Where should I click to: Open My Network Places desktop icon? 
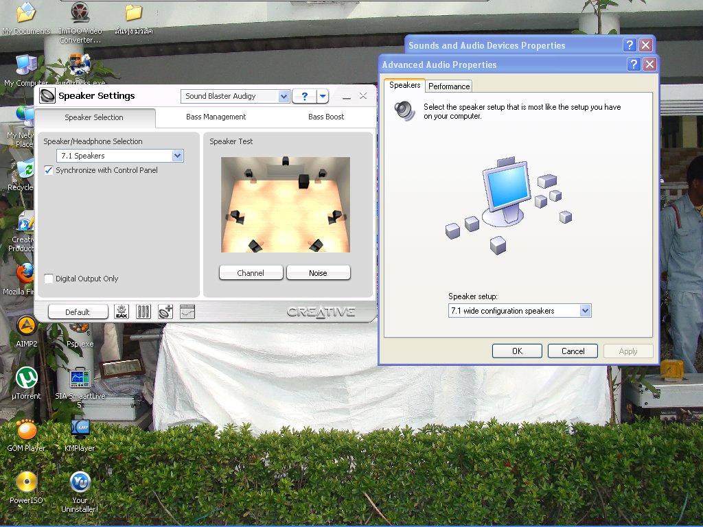point(20,127)
